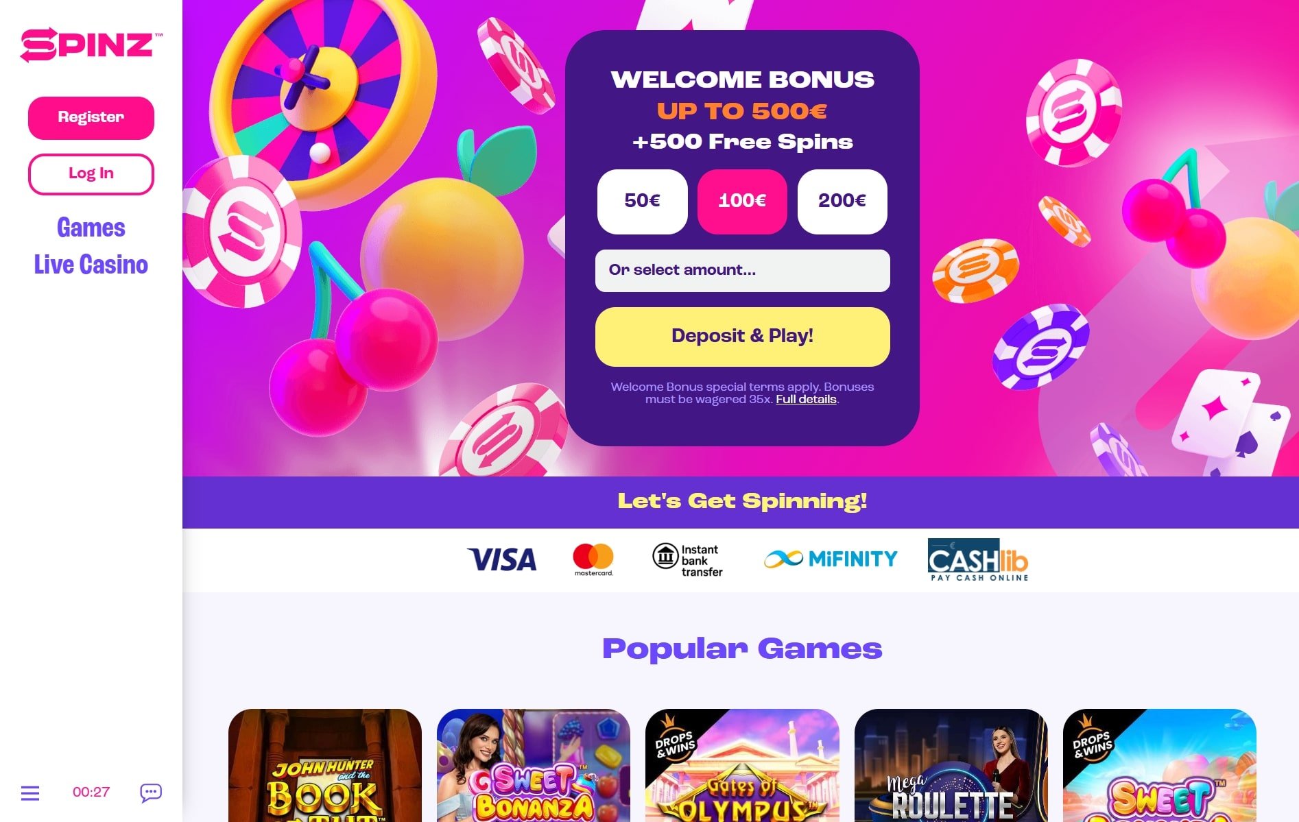Select the MiFinity payment logo
This screenshot has height=822, width=1299.
[831, 559]
